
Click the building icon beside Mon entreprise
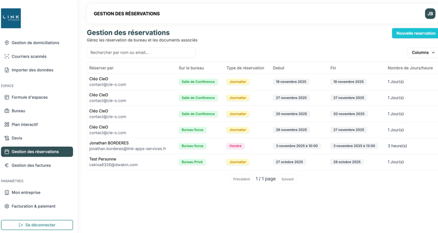point(7,192)
